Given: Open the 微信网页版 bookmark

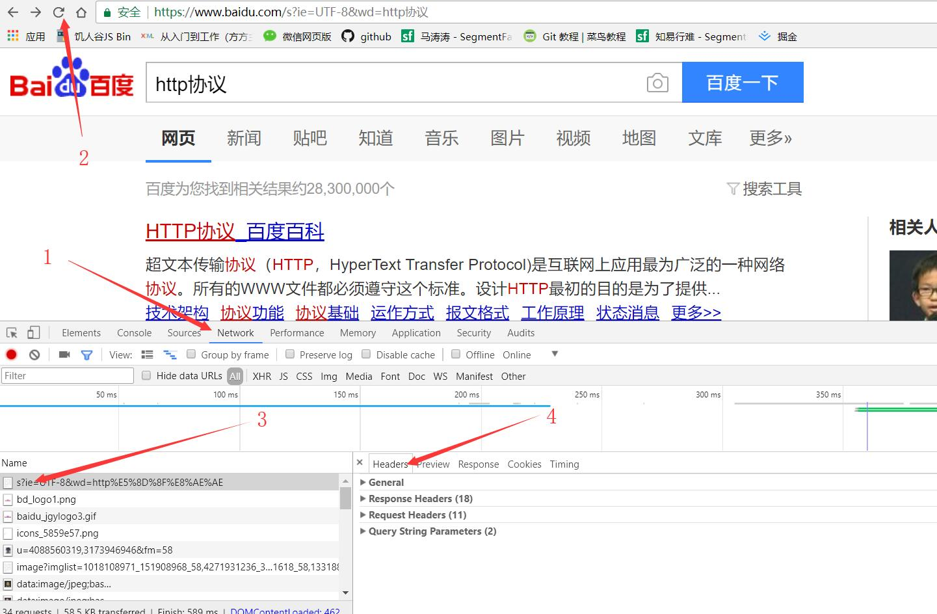Looking at the screenshot, I should click(x=297, y=36).
